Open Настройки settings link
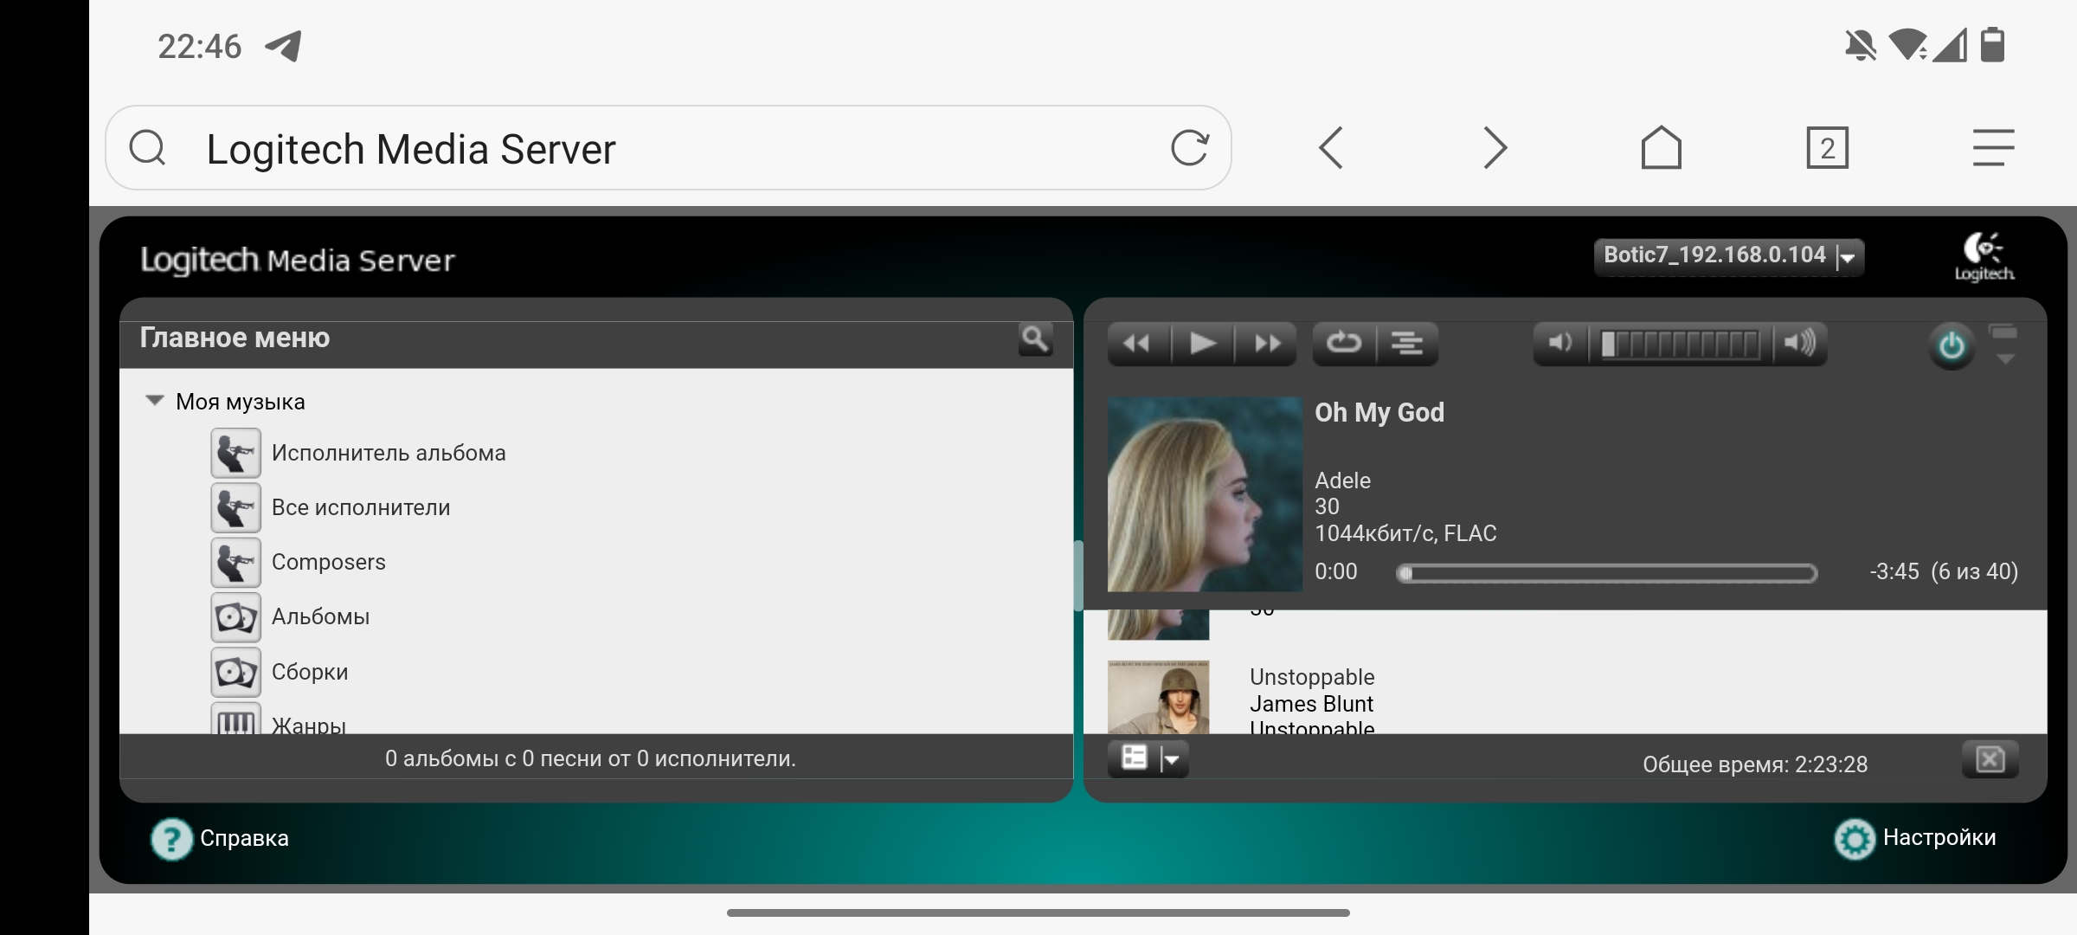2077x935 pixels. (x=1939, y=837)
